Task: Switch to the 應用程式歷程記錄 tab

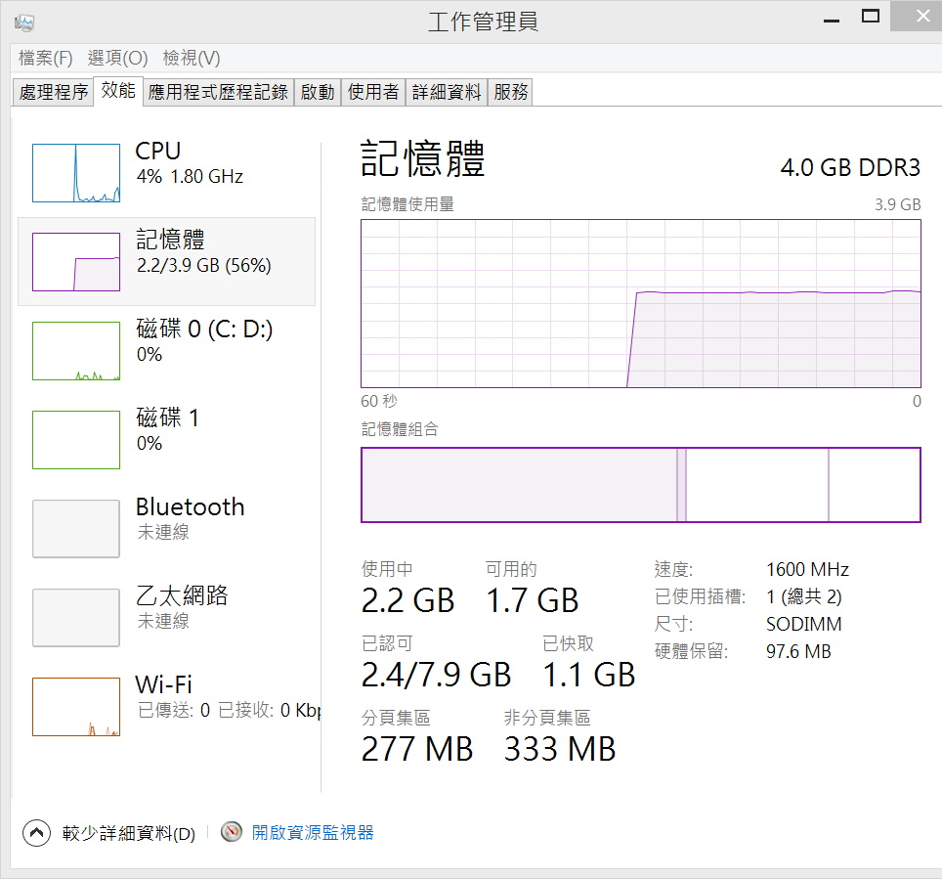Action: point(218,93)
